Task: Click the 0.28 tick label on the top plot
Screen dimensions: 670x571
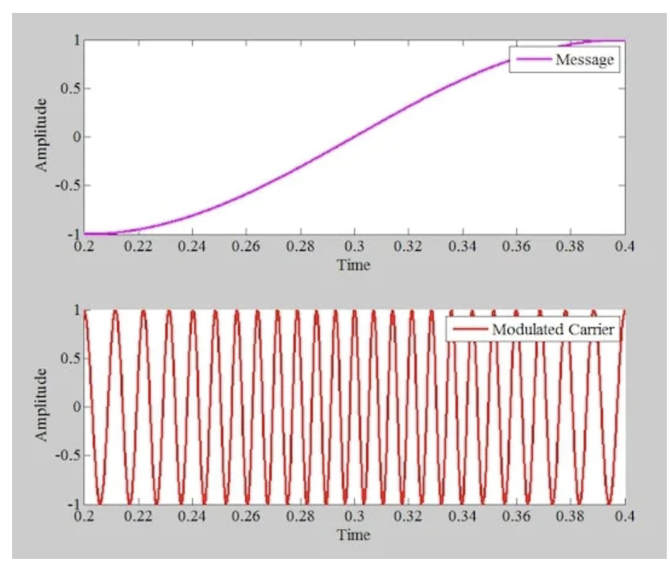Action: 300,246
